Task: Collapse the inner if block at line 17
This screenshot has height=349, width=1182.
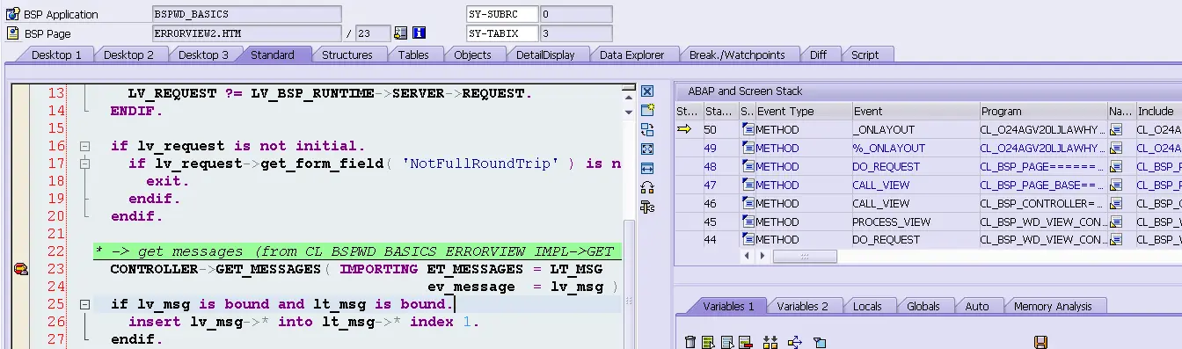Action: click(x=85, y=164)
